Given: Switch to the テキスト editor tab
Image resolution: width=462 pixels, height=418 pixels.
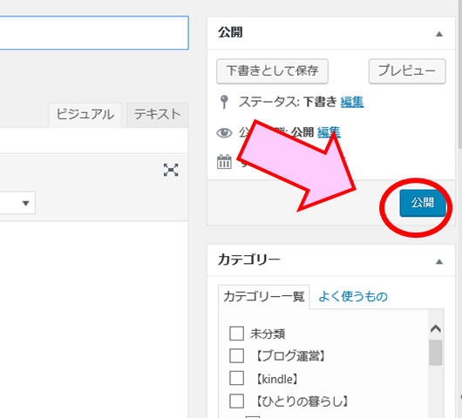Looking at the screenshot, I should pos(157,114).
